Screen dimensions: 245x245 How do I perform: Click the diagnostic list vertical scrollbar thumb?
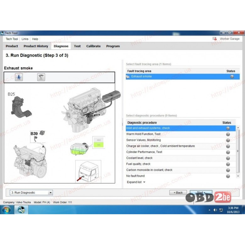point(238,151)
